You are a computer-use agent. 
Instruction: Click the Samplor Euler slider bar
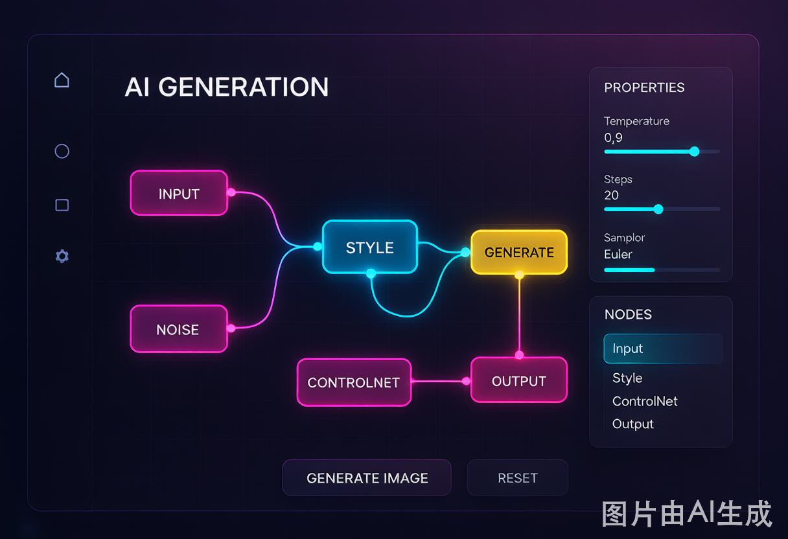click(x=662, y=269)
